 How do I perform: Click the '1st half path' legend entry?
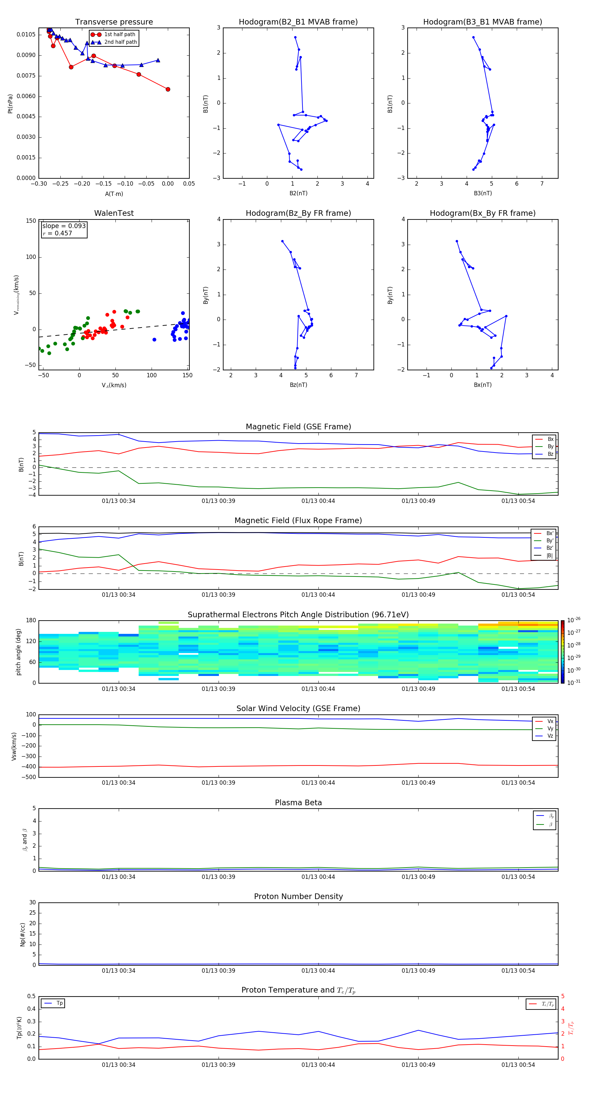[113, 34]
